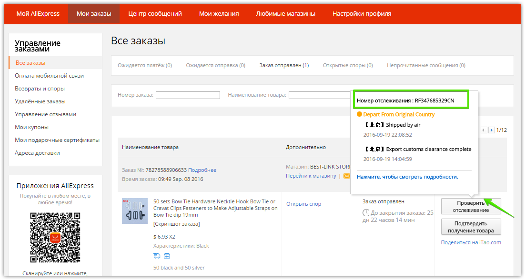Viewport: 525px width, 280px height.
Task: Click the payment card icon under product
Action: [167, 256]
